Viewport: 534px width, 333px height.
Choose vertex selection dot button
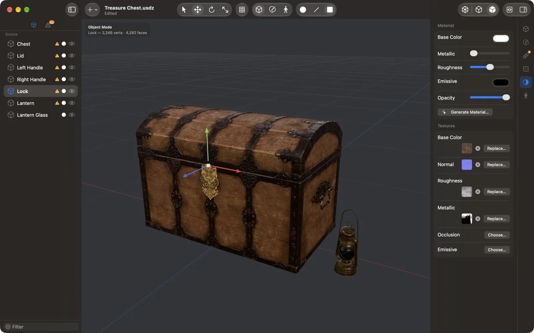tap(303, 10)
